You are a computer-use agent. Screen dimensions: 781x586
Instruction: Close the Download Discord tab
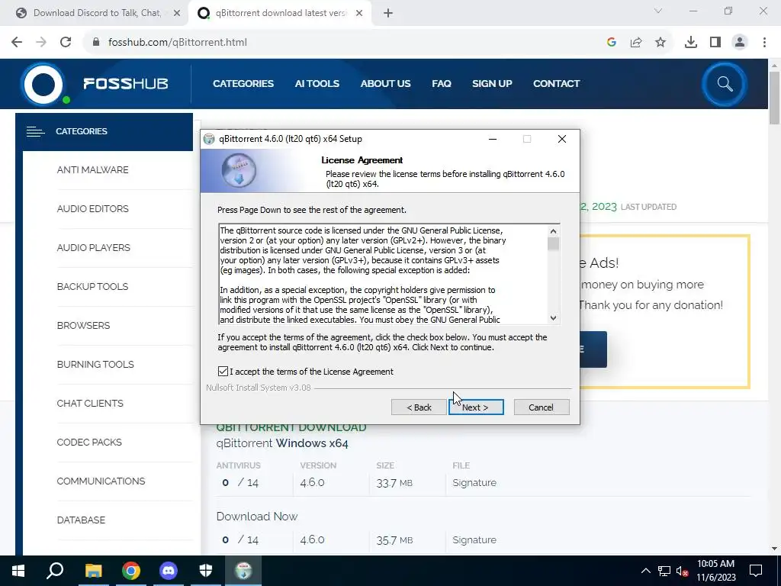[177, 13]
